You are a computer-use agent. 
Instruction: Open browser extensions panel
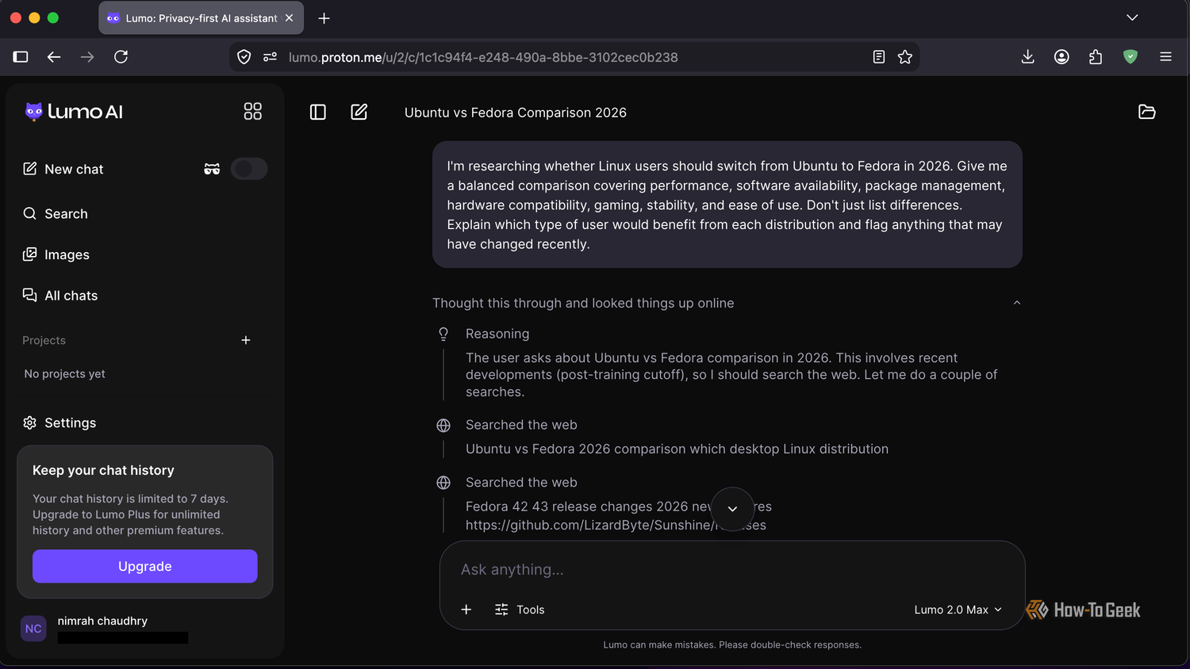[x=1096, y=57]
